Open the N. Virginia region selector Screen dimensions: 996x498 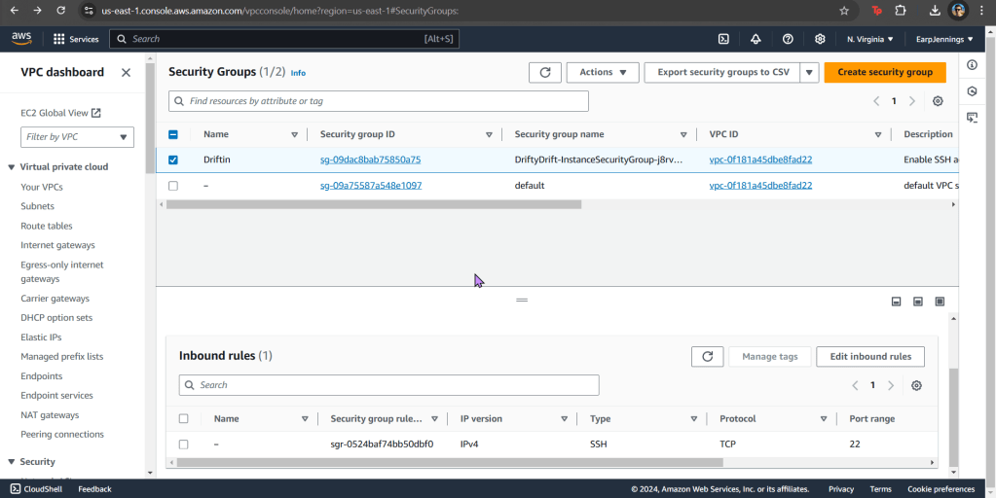(869, 39)
